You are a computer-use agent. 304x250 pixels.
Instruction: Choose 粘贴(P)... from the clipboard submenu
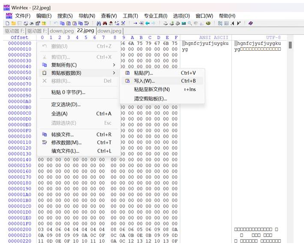click(162, 73)
